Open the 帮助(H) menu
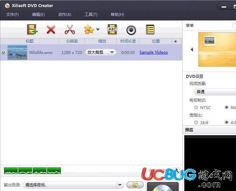236x191 pixels. tap(117, 14)
